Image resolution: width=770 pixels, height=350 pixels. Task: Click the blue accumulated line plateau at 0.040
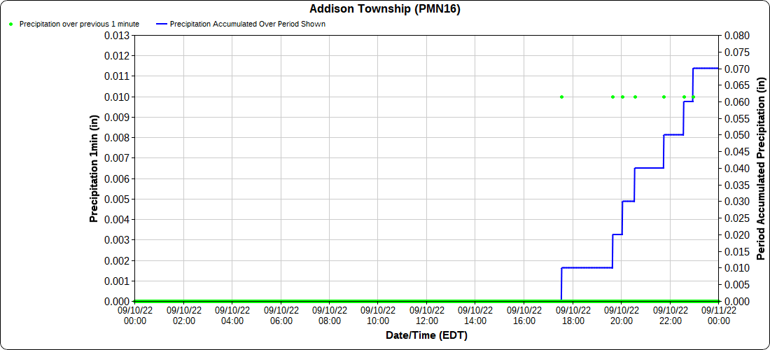[x=649, y=168]
